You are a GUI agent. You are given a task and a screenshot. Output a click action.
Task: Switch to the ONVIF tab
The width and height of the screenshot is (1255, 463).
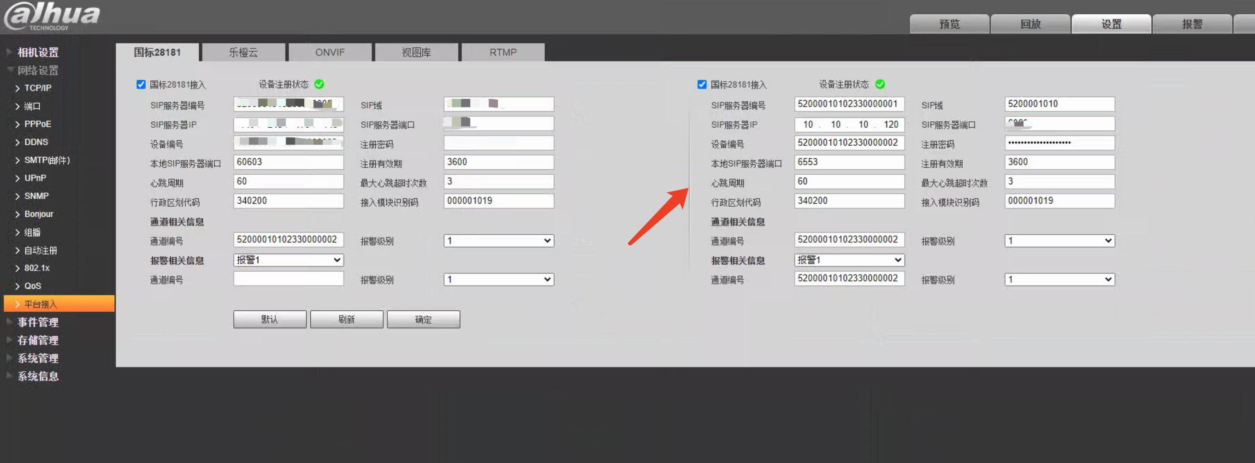pos(330,52)
